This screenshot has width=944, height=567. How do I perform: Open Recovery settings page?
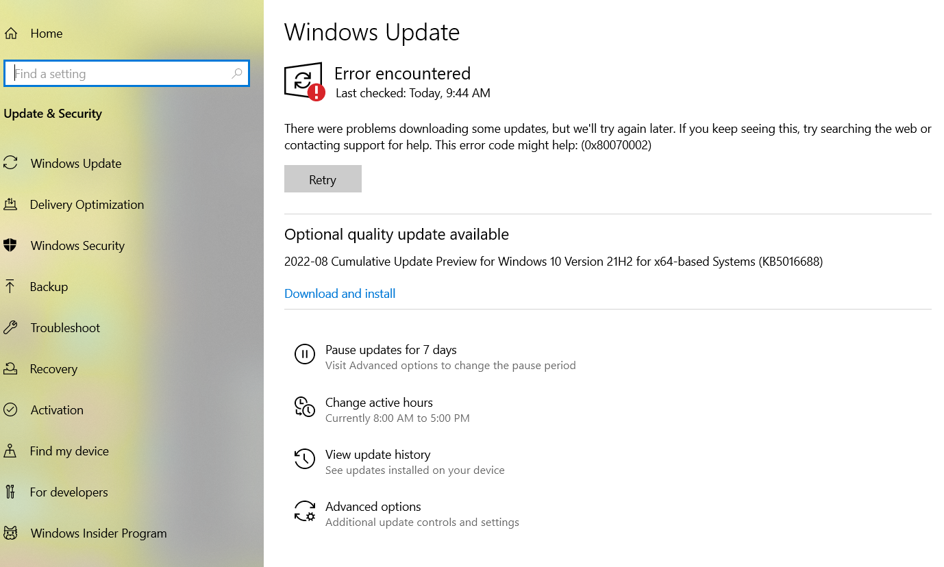53,368
